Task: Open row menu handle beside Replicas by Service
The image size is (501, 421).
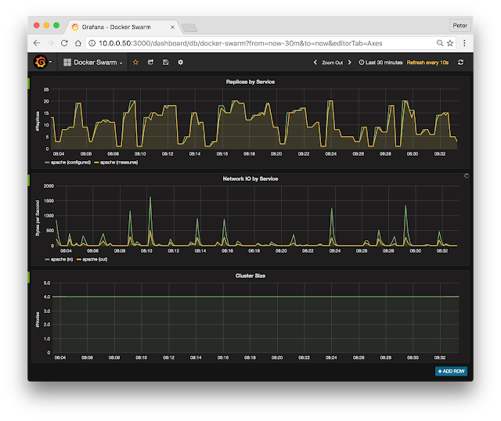Action: click(x=29, y=84)
